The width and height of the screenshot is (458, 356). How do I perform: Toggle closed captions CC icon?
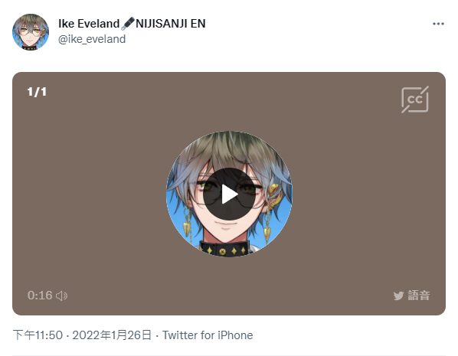click(x=415, y=100)
